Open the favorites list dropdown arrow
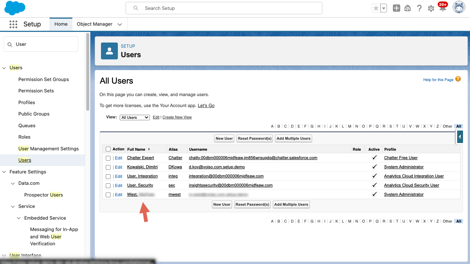Image resolution: width=470 pixels, height=264 pixels. pyautogui.click(x=384, y=8)
